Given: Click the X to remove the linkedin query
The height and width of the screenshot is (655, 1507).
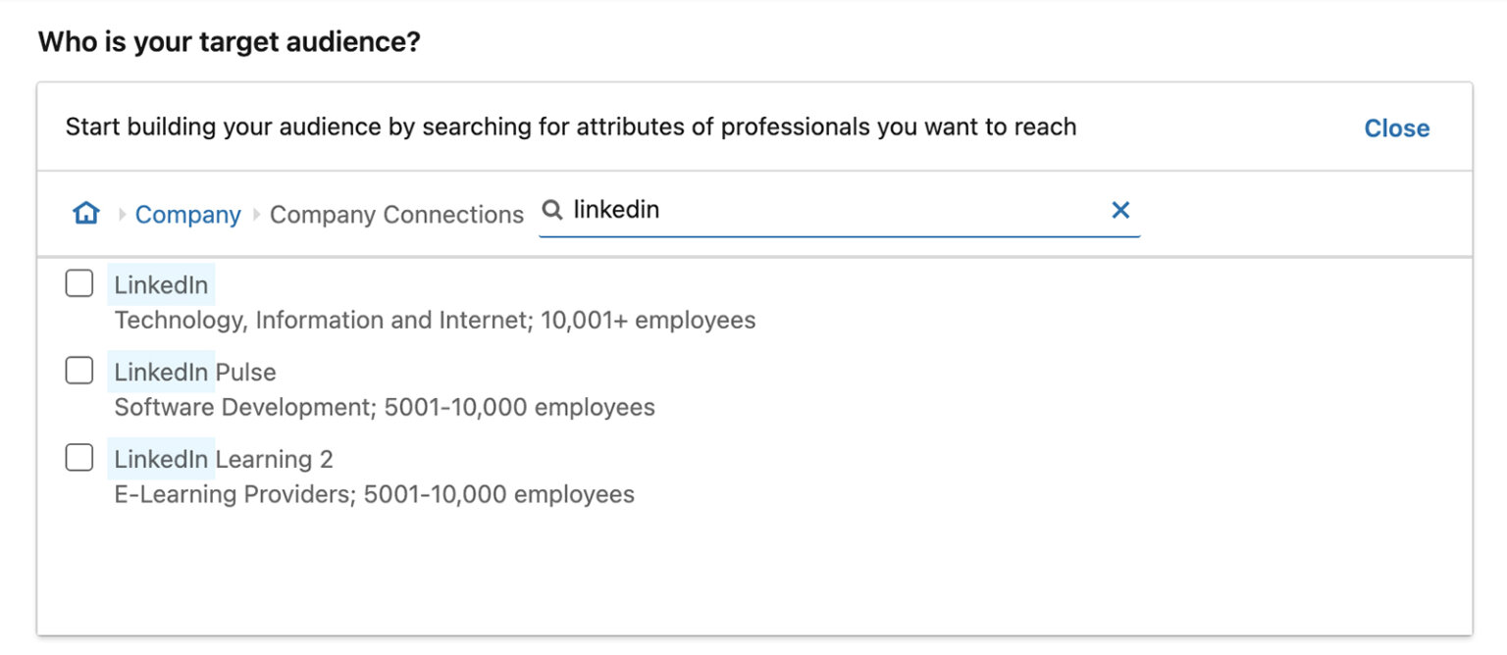Looking at the screenshot, I should 1119,209.
